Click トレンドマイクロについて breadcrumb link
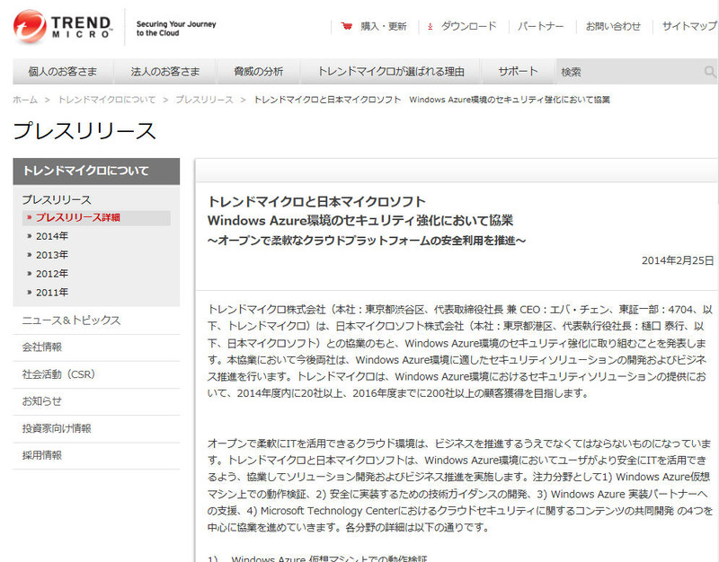The height and width of the screenshot is (562, 719). pyautogui.click(x=106, y=100)
